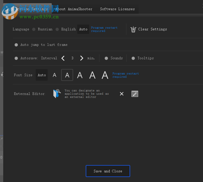The image size is (203, 182).
Task: Click the External Editor label
Action: point(30,94)
